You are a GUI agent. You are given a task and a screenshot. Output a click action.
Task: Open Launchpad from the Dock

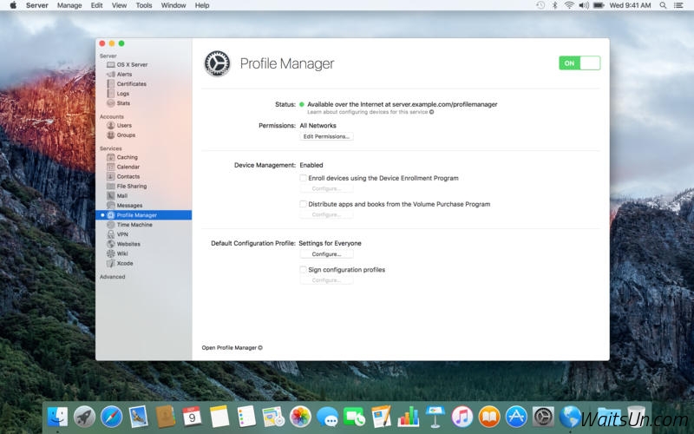point(84,417)
